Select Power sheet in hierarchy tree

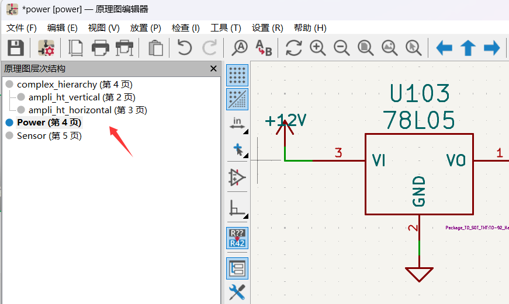pyautogui.click(x=49, y=123)
